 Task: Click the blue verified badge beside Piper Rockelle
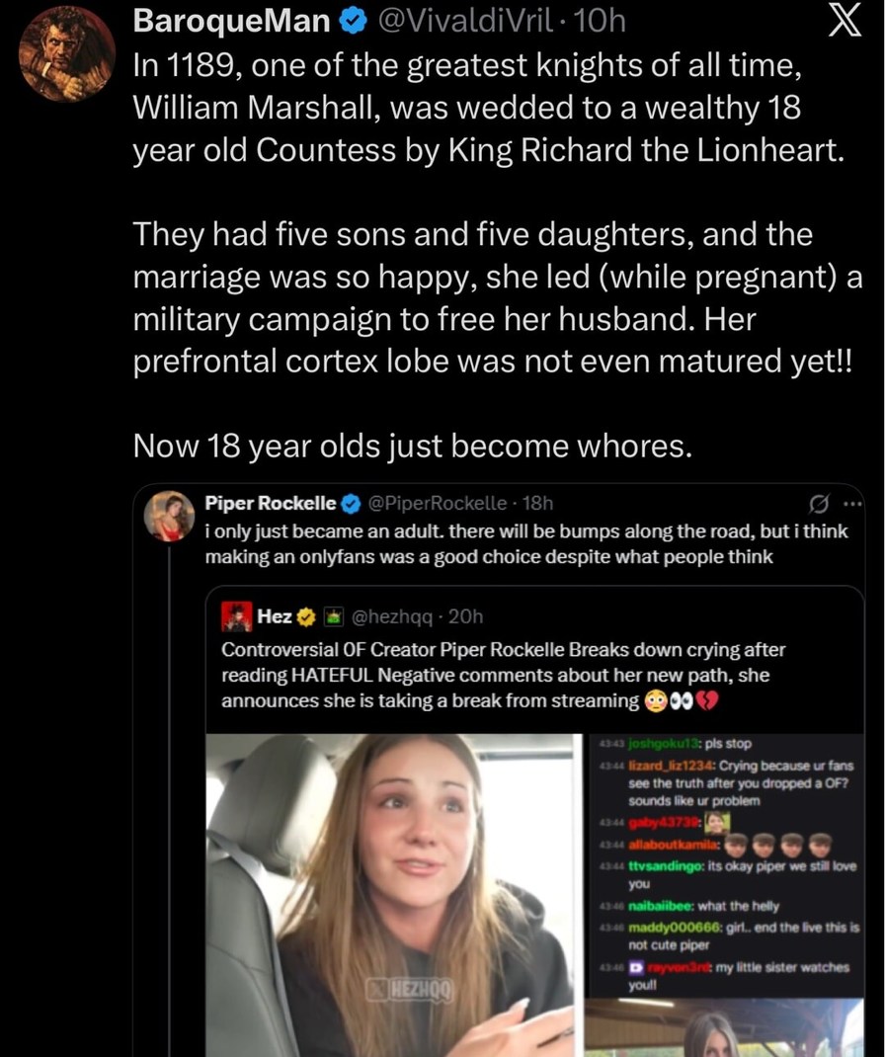pos(351,504)
